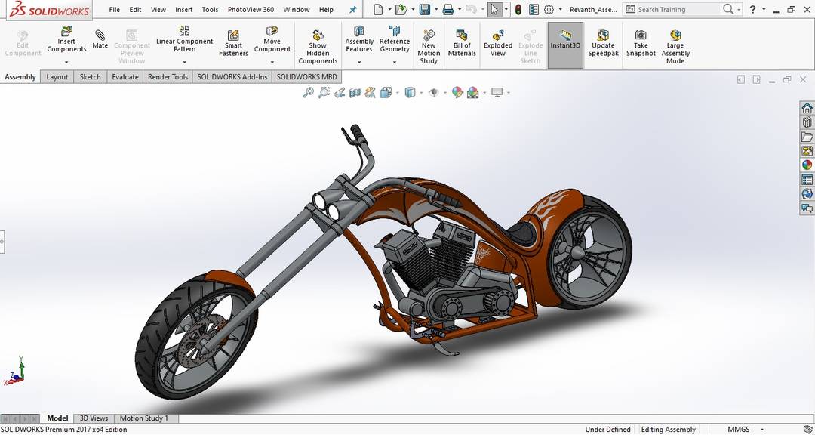Expand Insert Components dropdown arrow

pyautogui.click(x=66, y=62)
